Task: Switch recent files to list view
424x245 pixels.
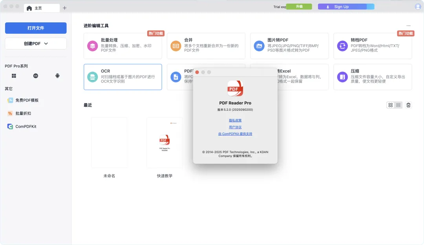Action: point(398,105)
